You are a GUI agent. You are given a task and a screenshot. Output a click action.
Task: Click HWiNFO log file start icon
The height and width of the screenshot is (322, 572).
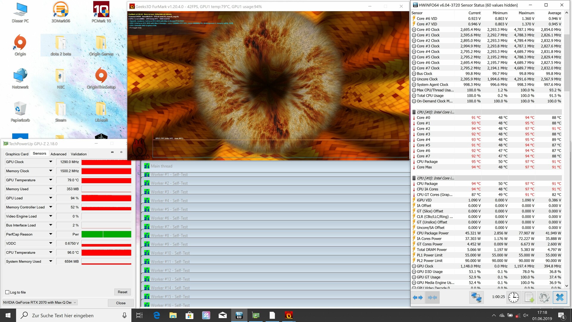[529, 298]
